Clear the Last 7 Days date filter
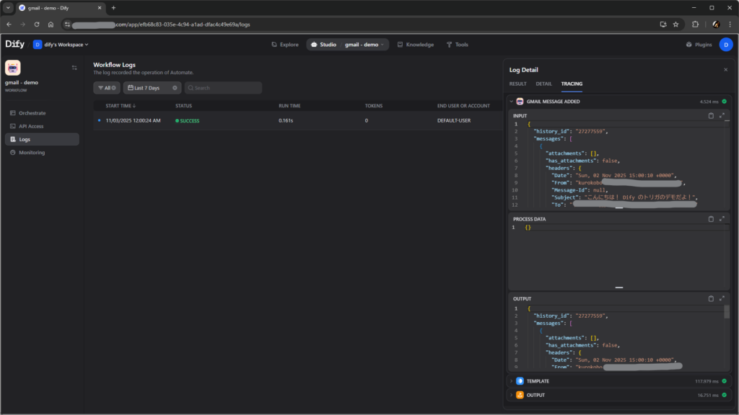Image resolution: width=739 pixels, height=415 pixels. click(175, 88)
